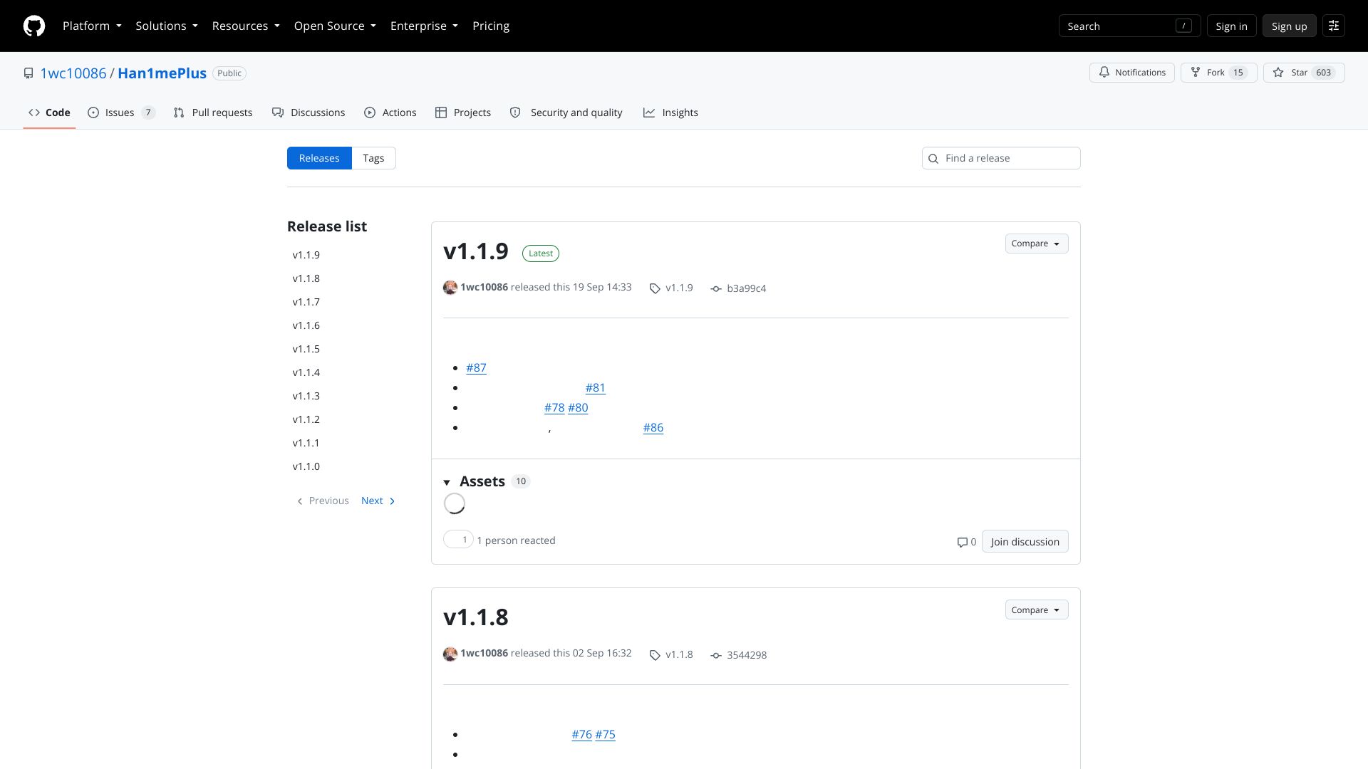This screenshot has width=1368, height=769.
Task: Open issue #75 link
Action: (605, 735)
